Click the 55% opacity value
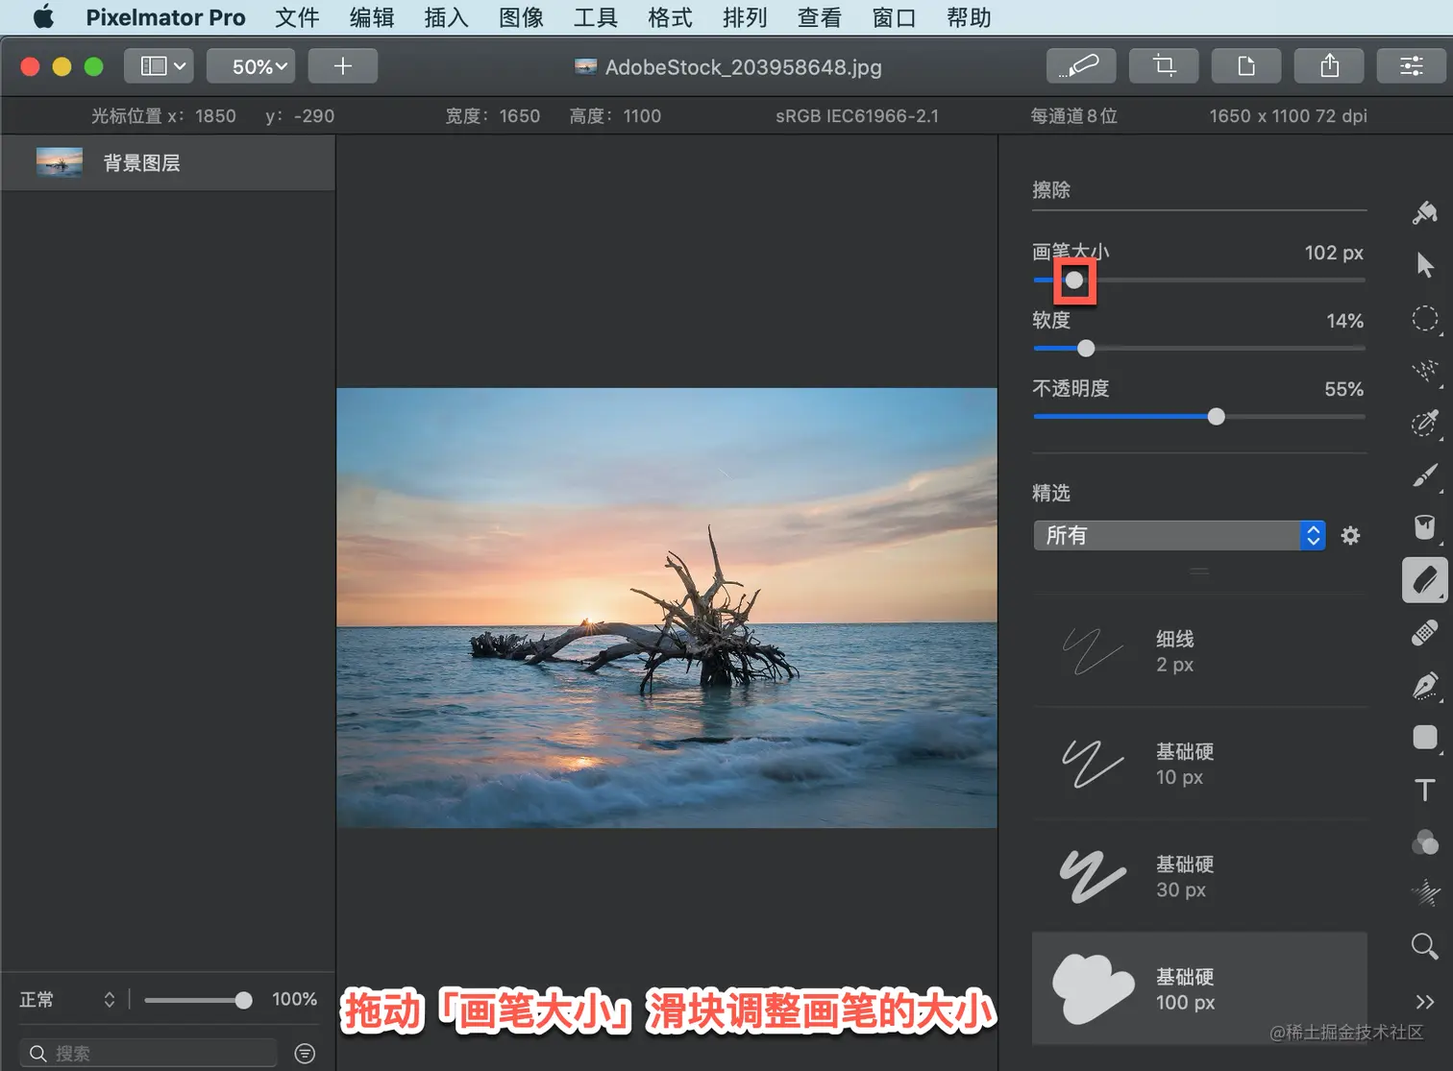Screen dimensions: 1453x1071 [x=1343, y=389]
